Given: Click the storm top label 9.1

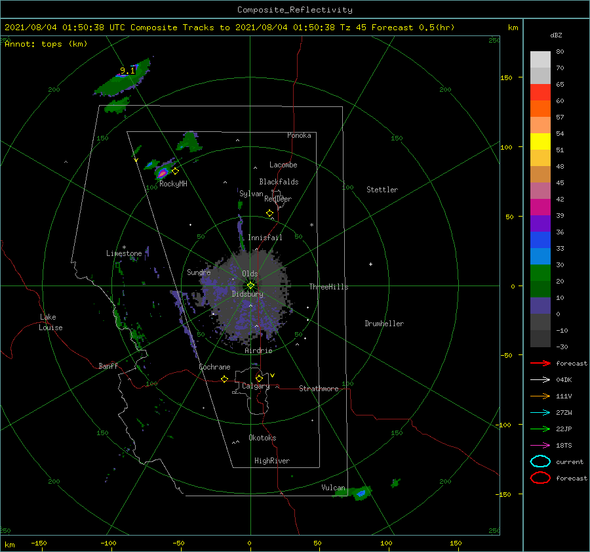Looking at the screenshot, I should coord(128,70).
